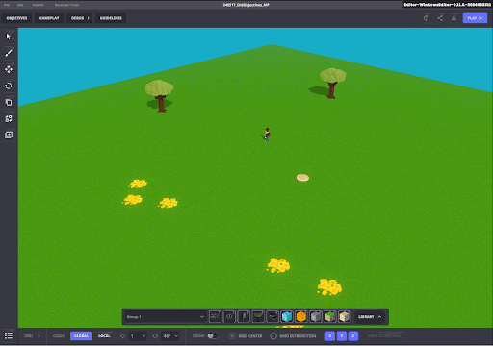Toggle the Group snap switch

point(212,335)
